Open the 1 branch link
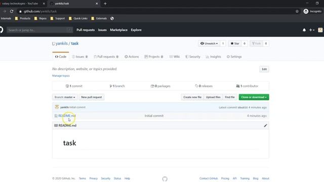Viewport: 324px width, 182px height. tap(117, 86)
